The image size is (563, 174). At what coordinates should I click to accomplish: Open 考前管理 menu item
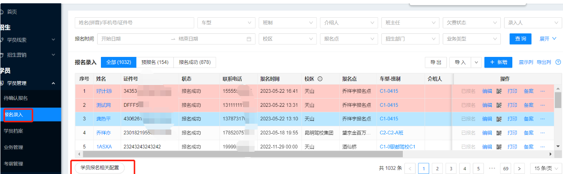(30, 164)
